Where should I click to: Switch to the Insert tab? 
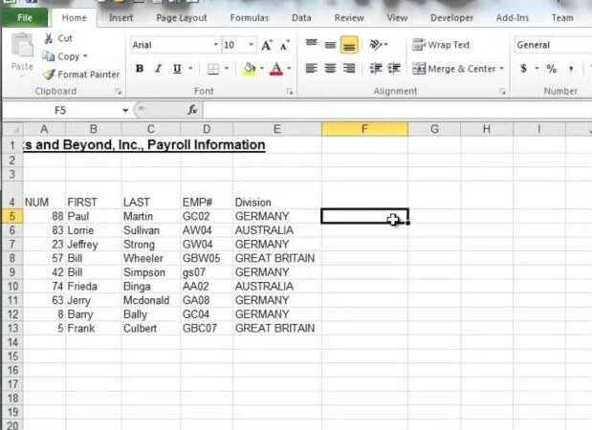(x=121, y=18)
